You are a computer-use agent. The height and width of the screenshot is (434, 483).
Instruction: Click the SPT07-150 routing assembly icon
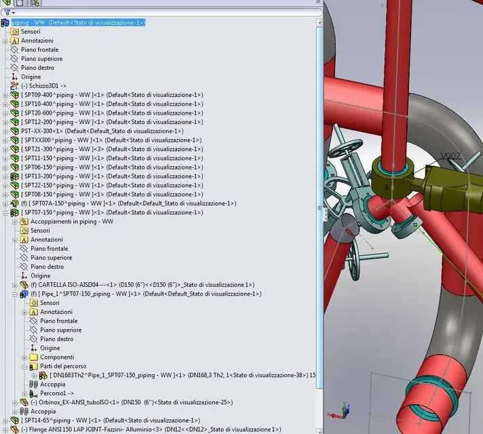(x=14, y=212)
